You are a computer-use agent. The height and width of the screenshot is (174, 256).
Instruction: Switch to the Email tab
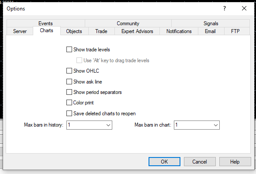pyautogui.click(x=210, y=31)
